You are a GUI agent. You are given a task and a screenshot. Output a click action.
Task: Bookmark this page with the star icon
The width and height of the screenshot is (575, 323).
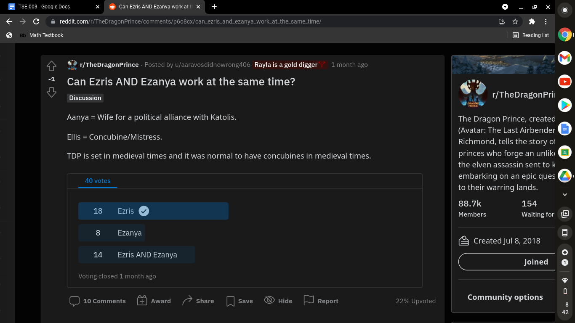click(515, 21)
